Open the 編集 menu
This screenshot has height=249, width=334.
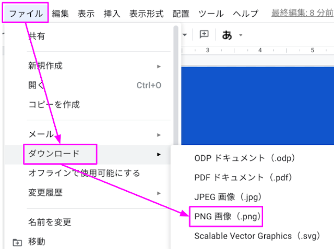pos(61,14)
